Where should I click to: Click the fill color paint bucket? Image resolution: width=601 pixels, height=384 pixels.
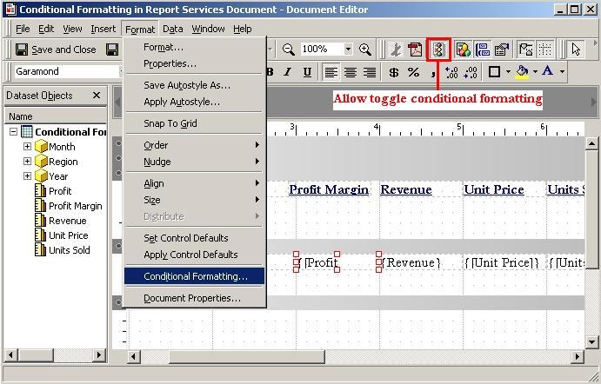pos(521,72)
